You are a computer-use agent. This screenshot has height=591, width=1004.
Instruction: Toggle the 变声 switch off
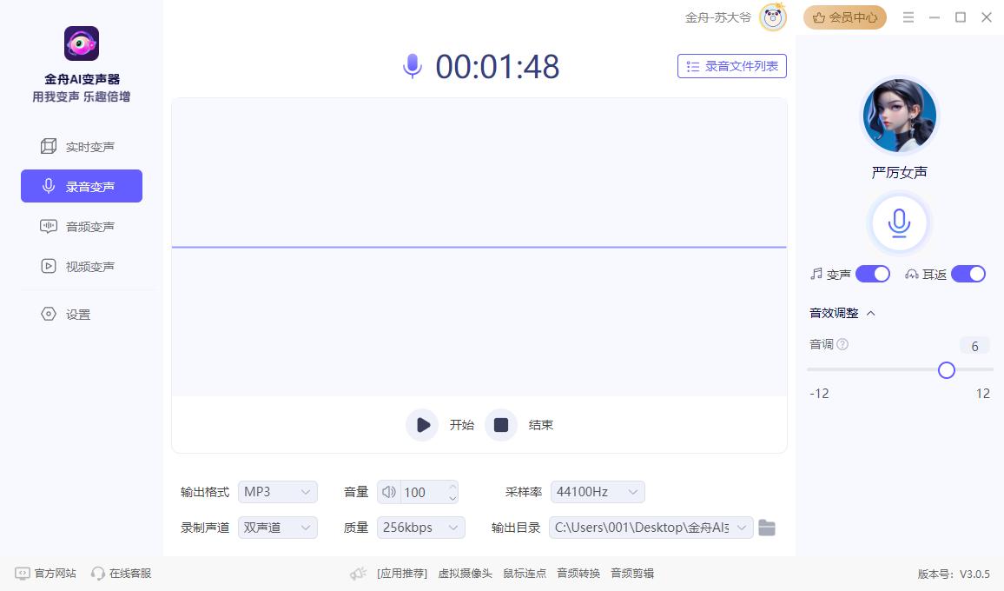[872, 275]
